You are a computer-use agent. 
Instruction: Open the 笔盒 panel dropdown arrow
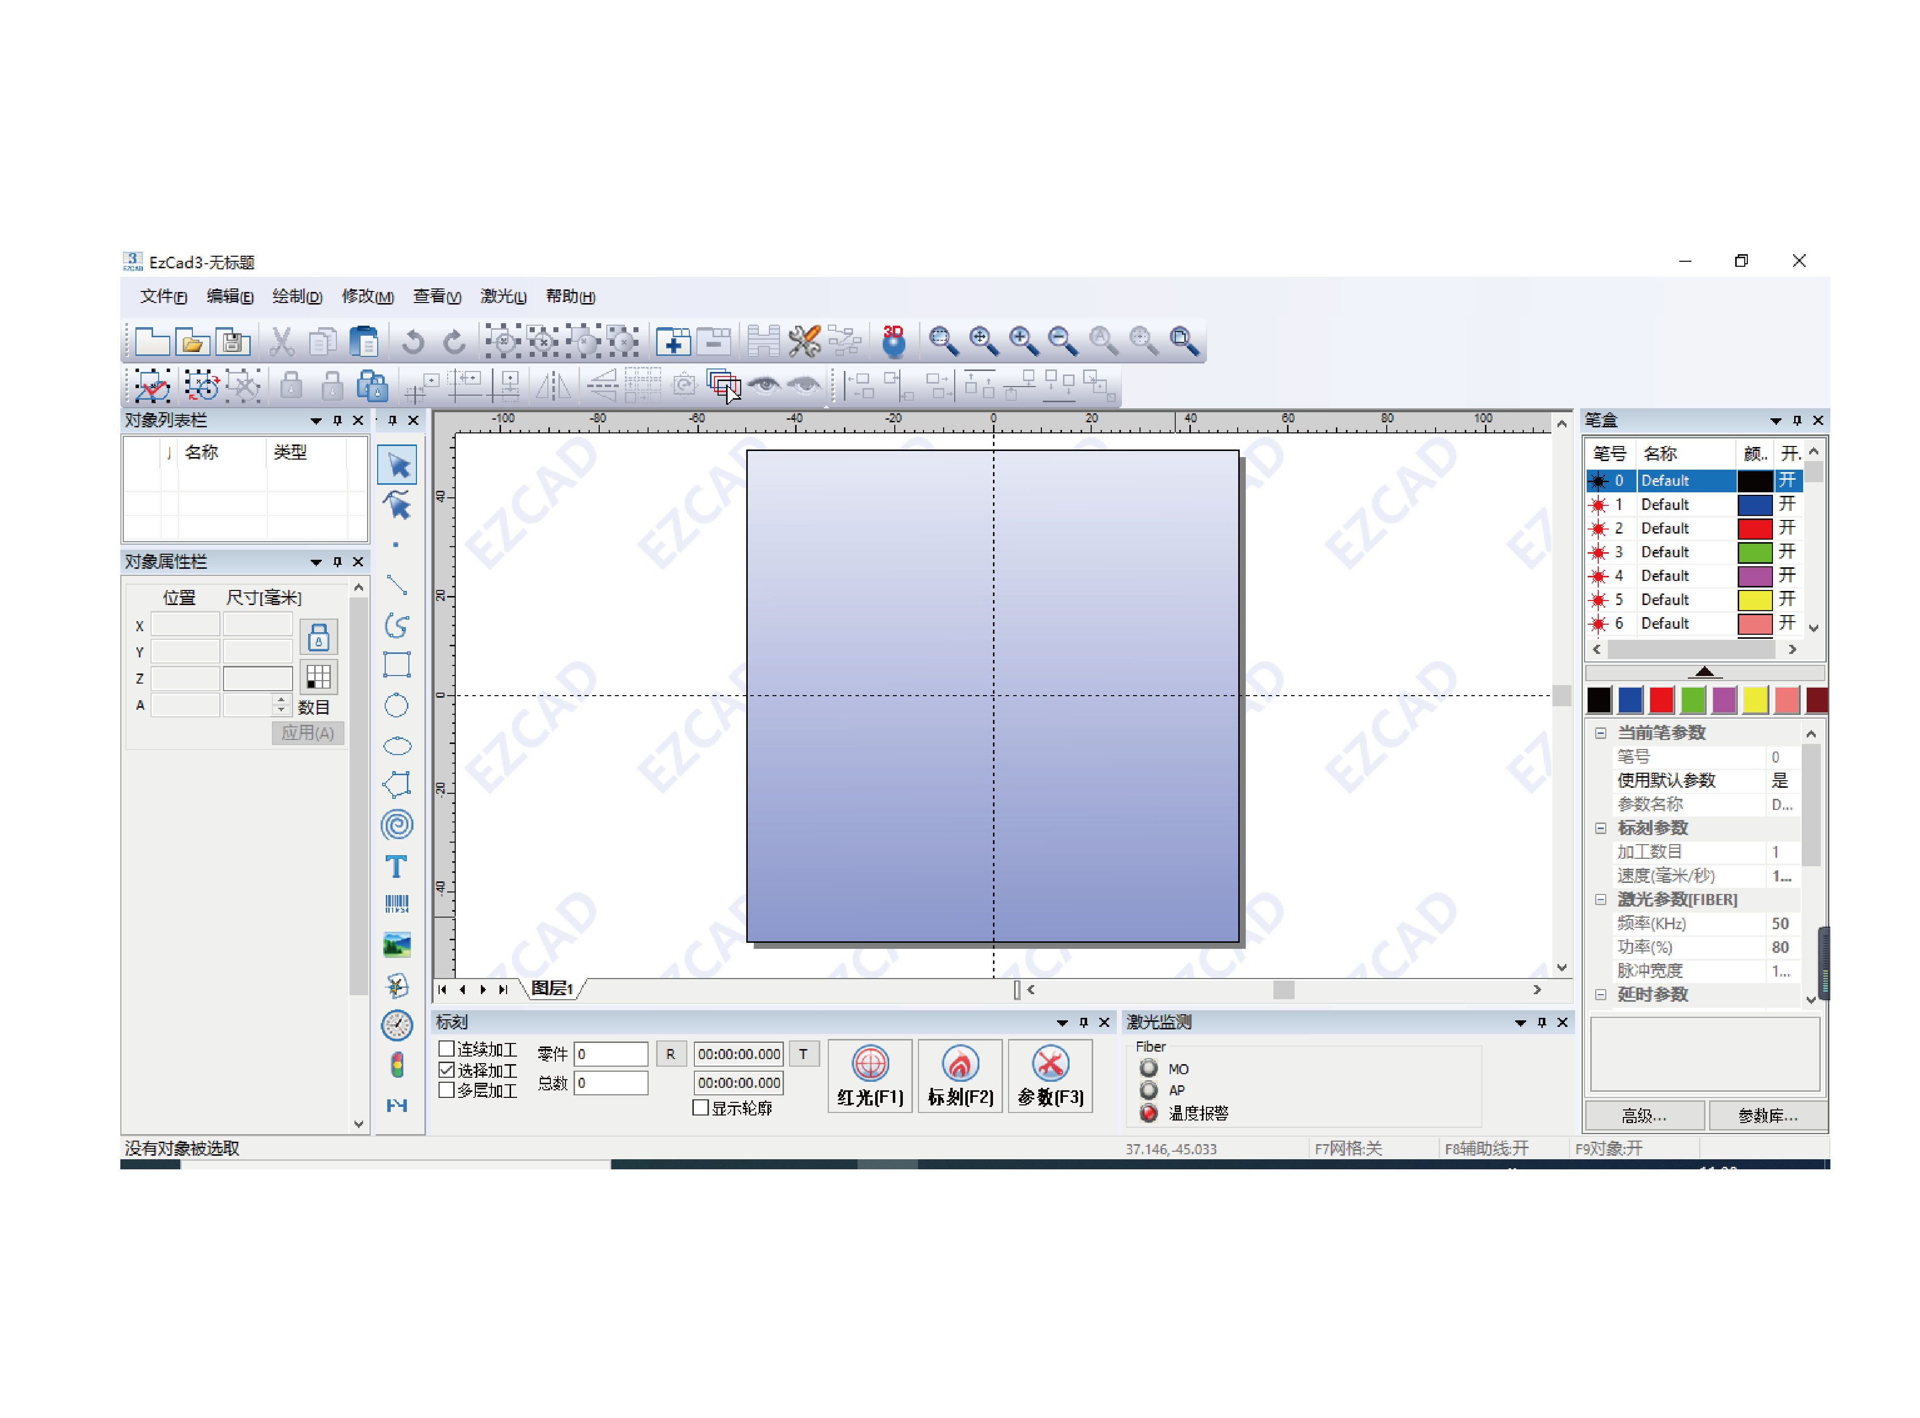pos(1775,421)
